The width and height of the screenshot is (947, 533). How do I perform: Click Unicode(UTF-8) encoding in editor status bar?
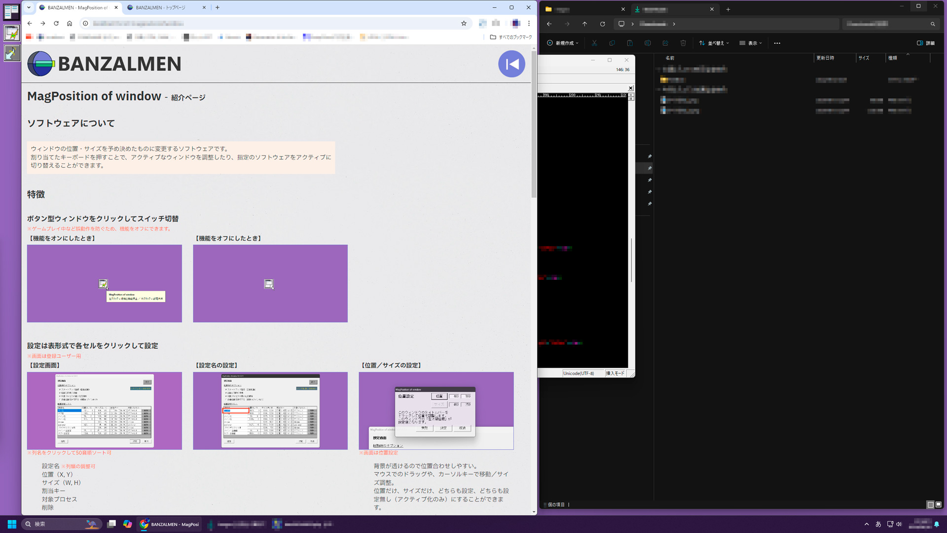[579, 374]
